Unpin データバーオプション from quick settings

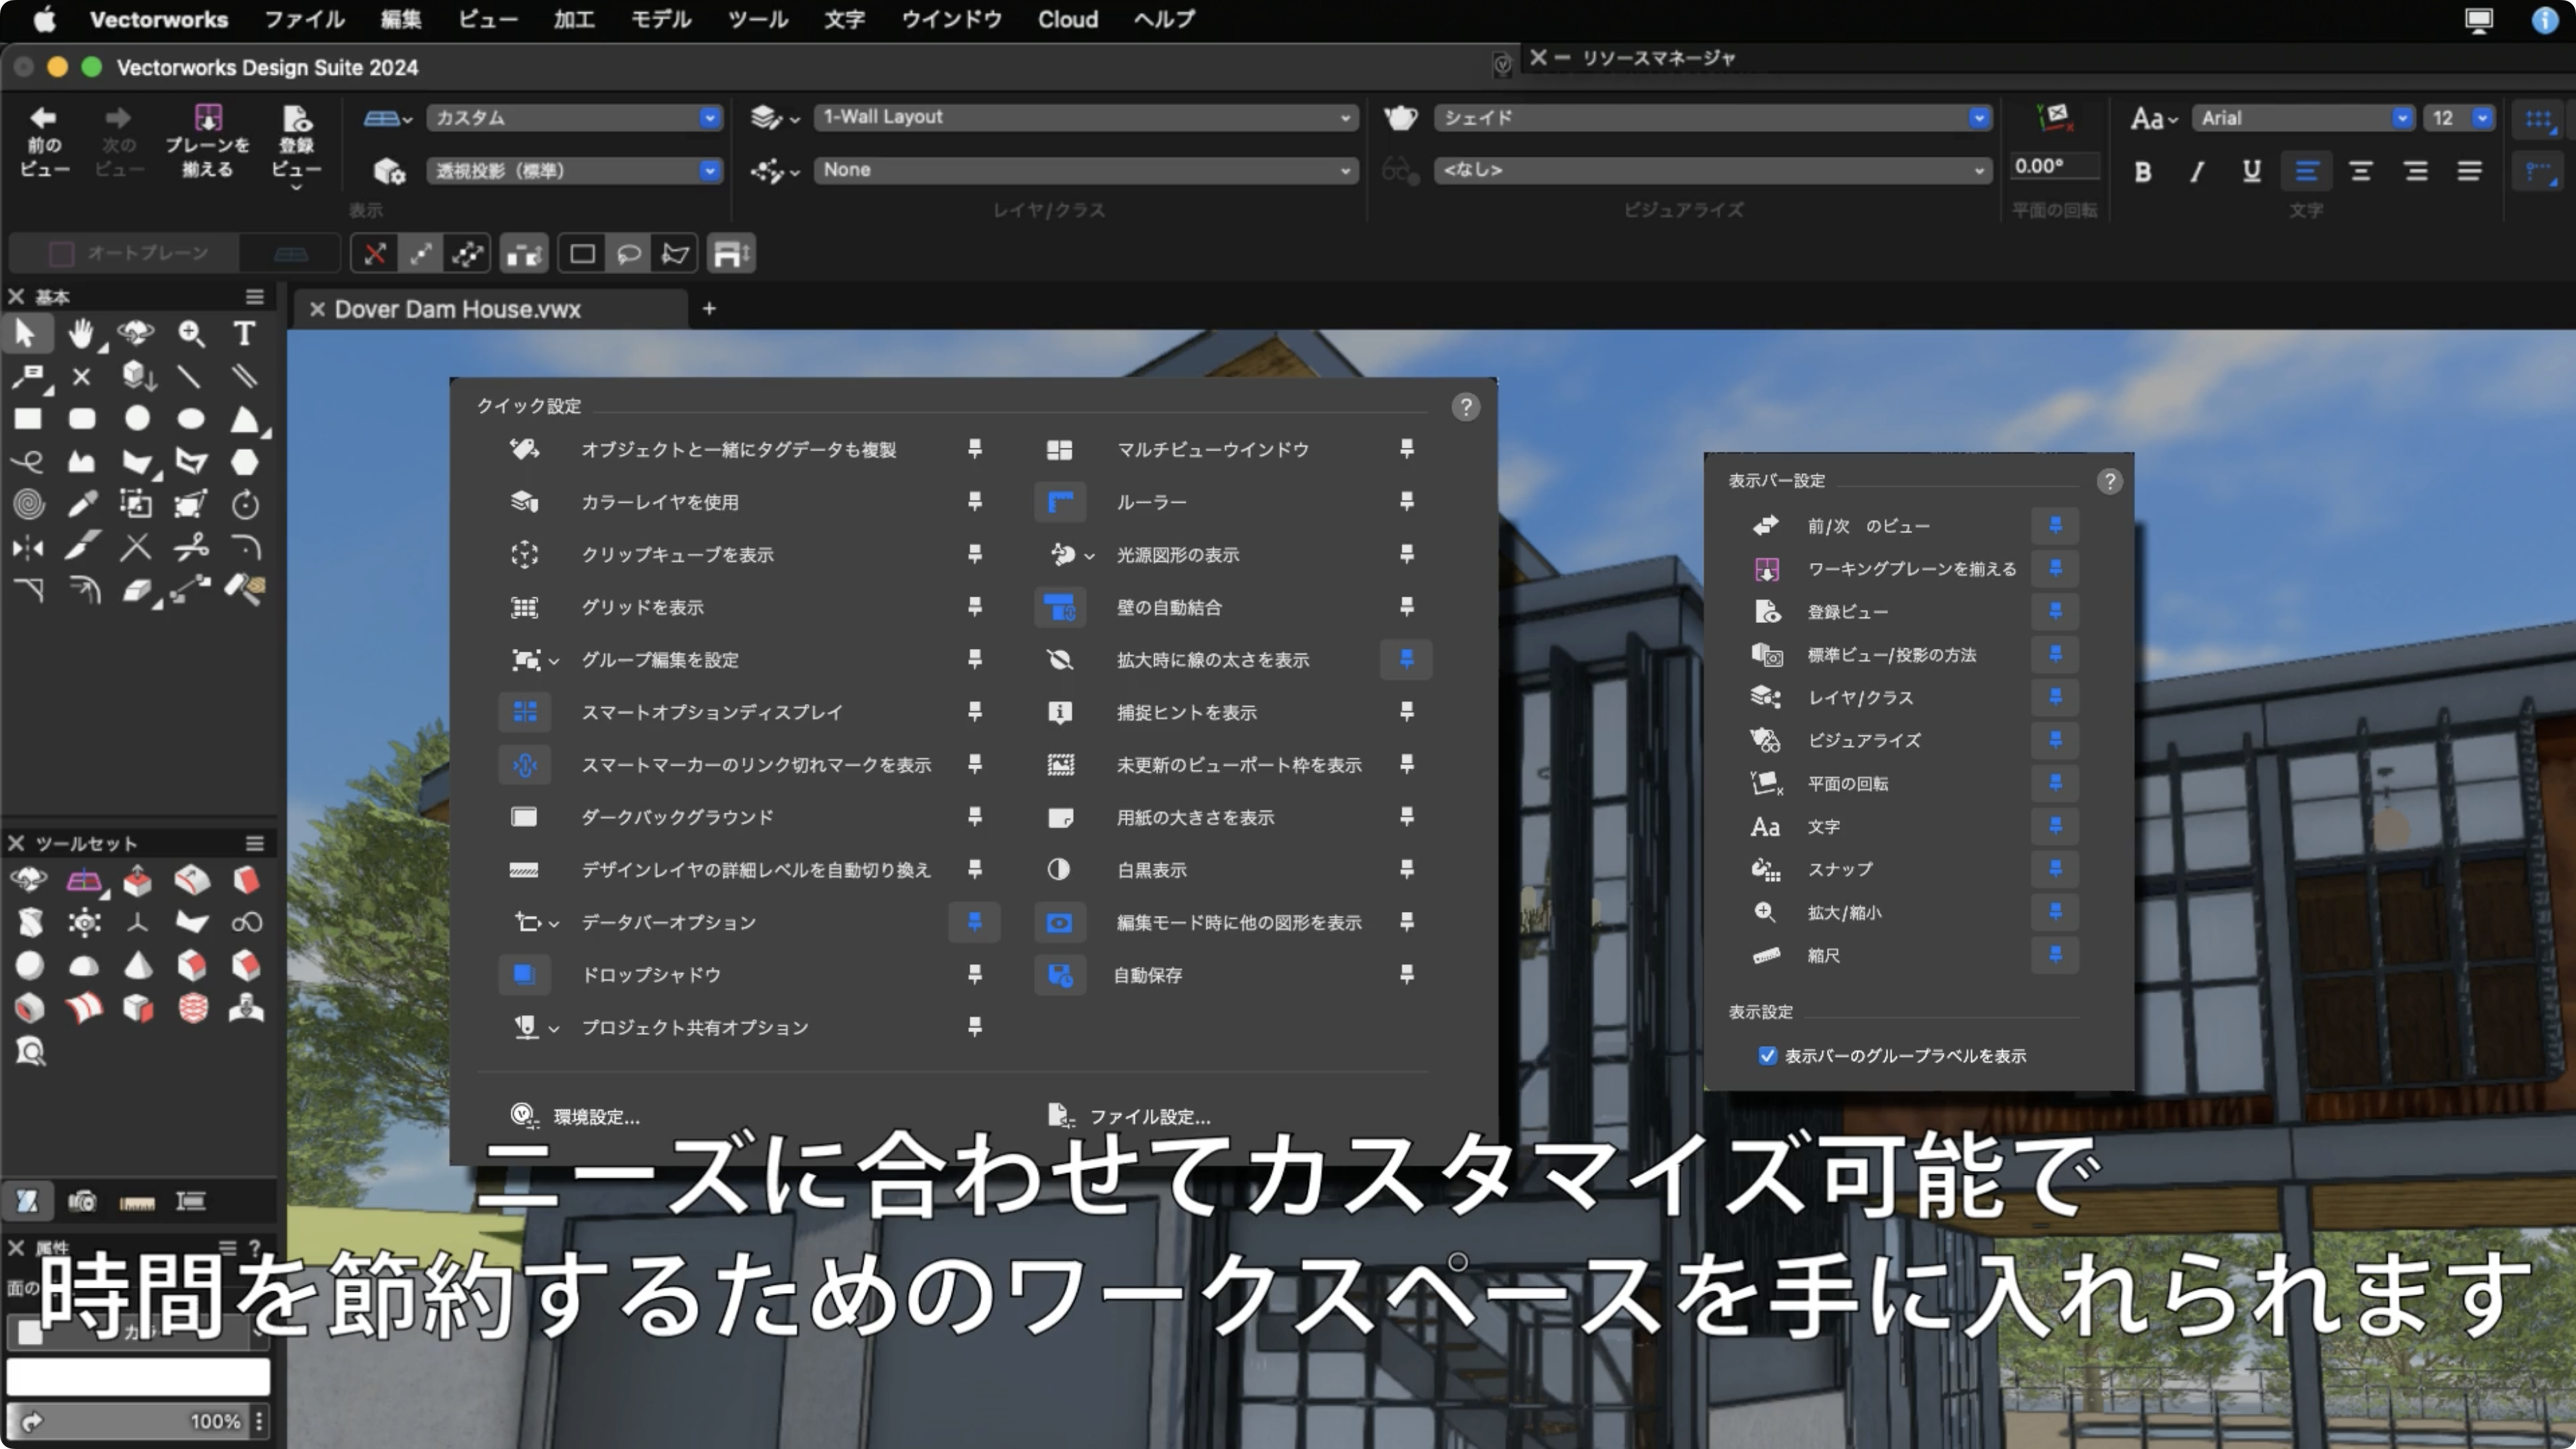pyautogui.click(x=974, y=922)
